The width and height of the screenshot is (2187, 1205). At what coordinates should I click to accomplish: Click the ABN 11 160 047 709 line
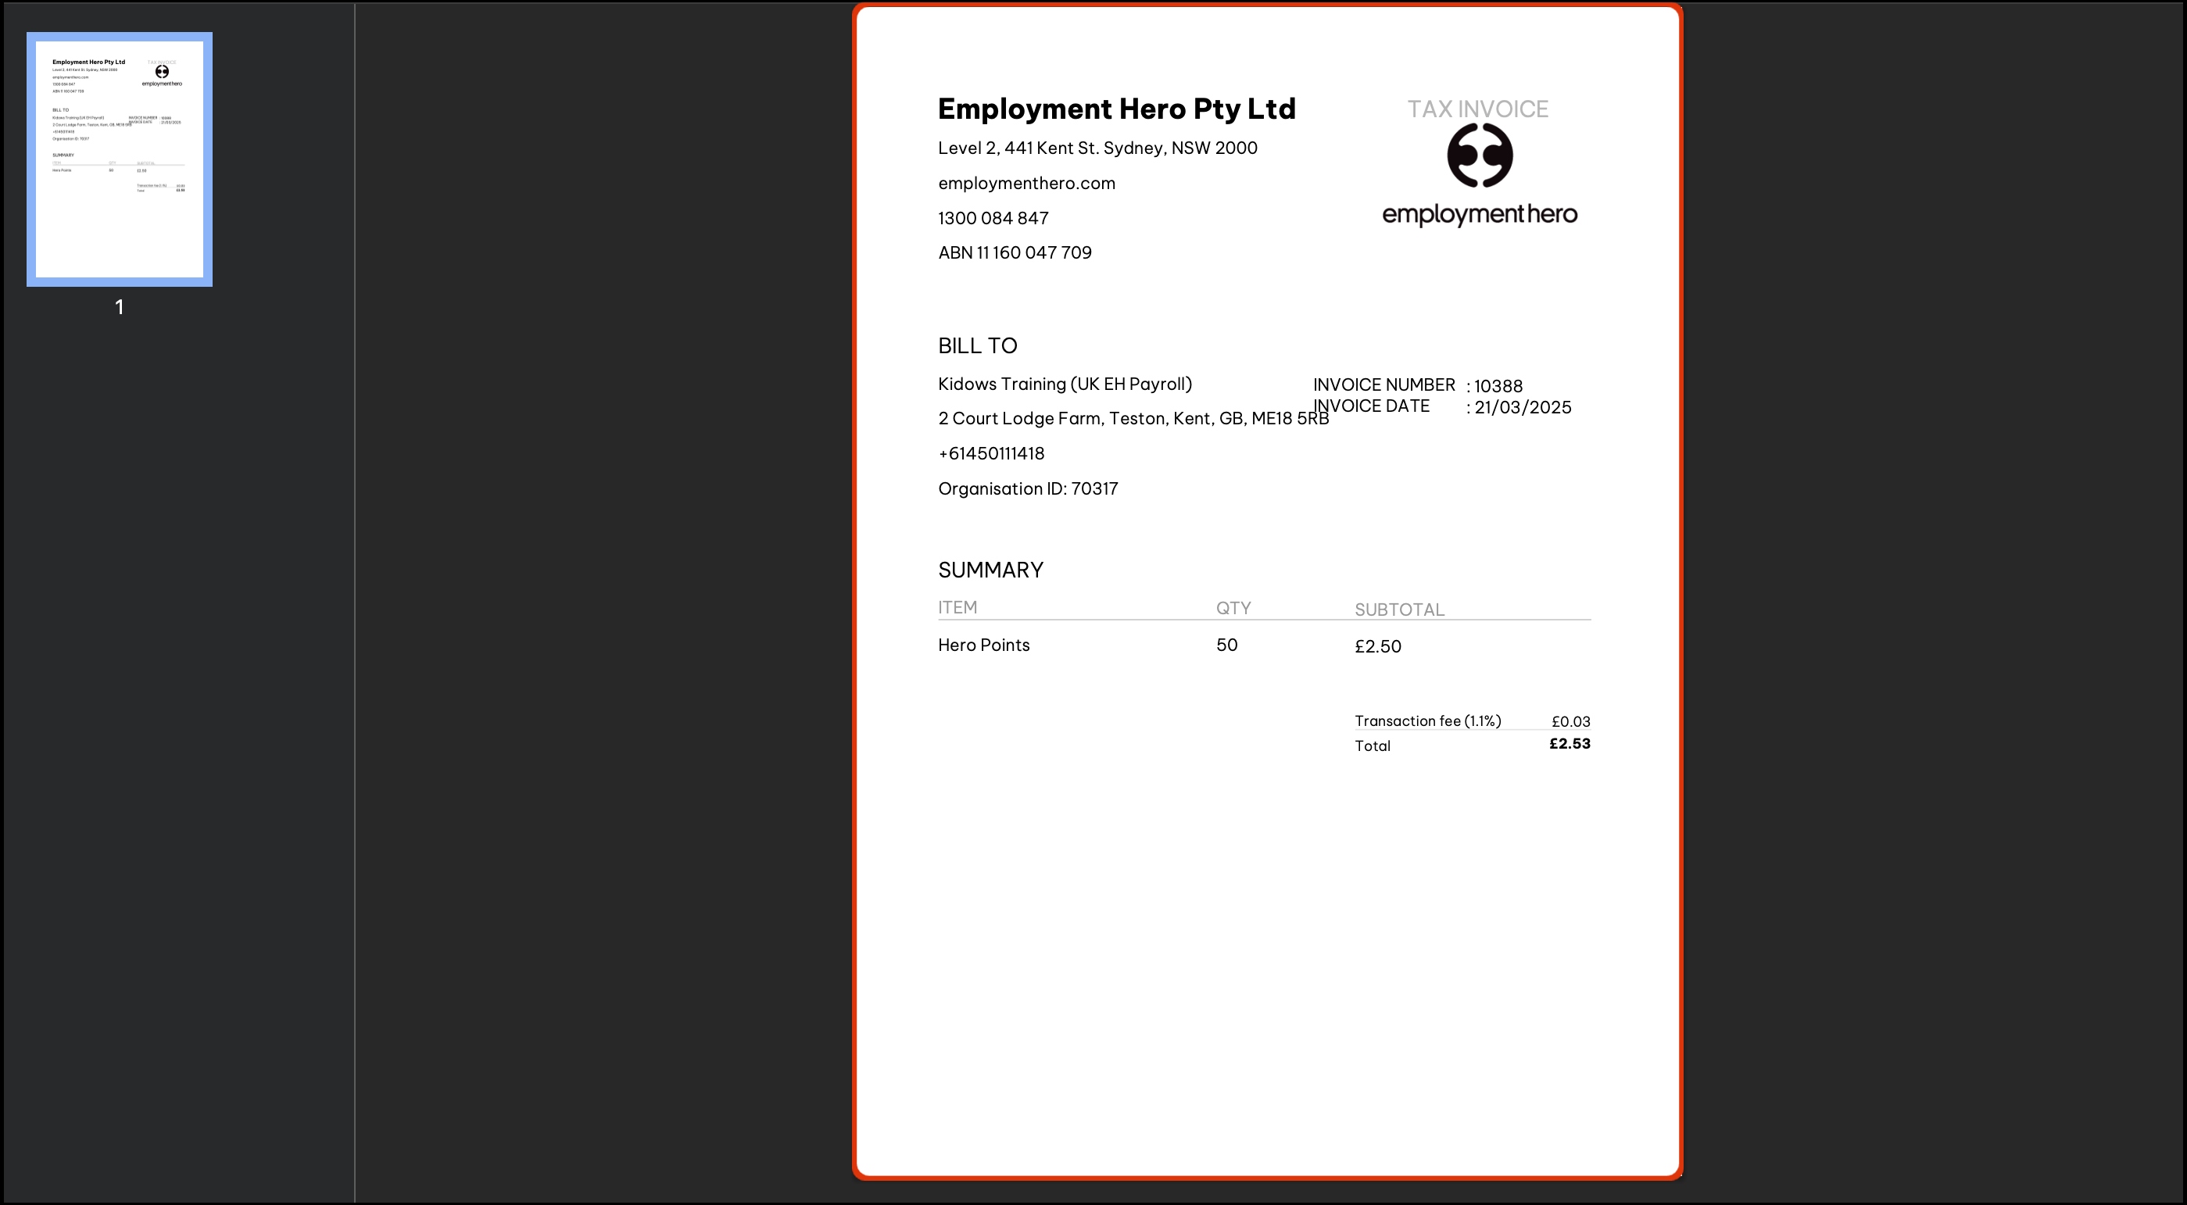pos(1014,253)
